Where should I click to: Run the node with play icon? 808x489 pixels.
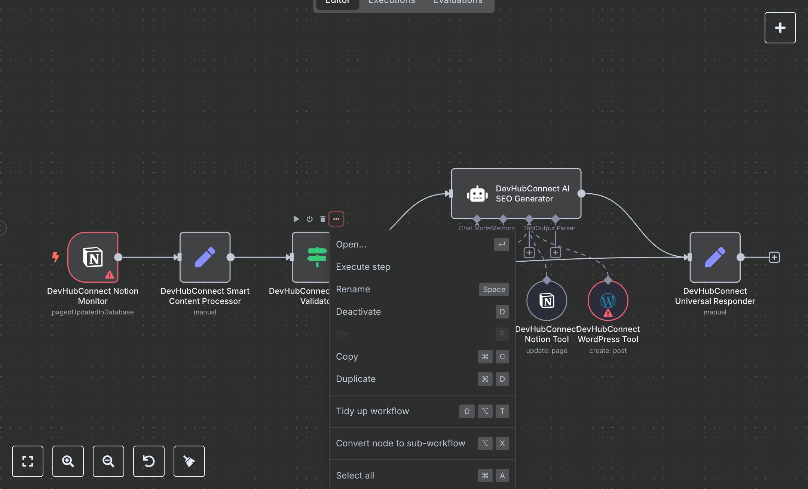(296, 219)
